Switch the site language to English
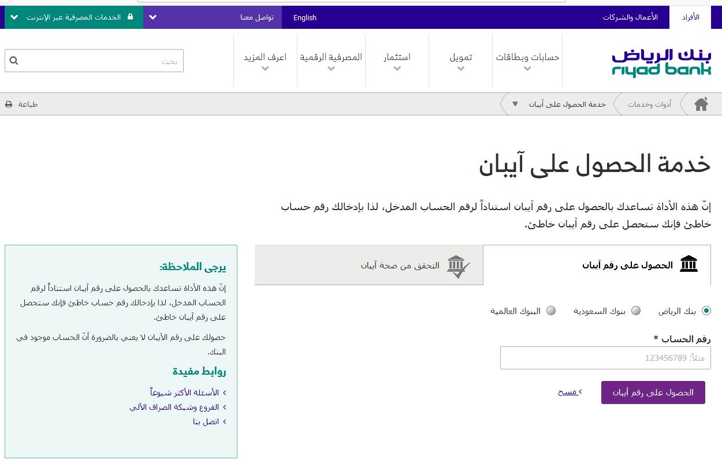 [x=305, y=17]
